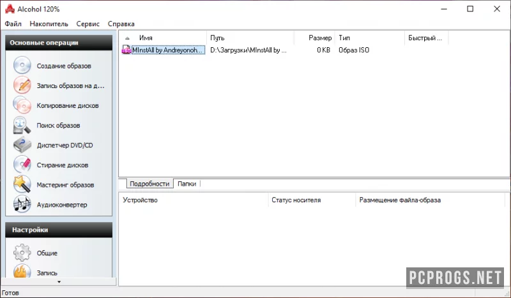
Task: Switch to the Папки tab
Action: point(187,184)
